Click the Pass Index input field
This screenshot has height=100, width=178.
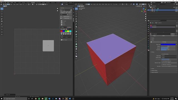click(169, 66)
